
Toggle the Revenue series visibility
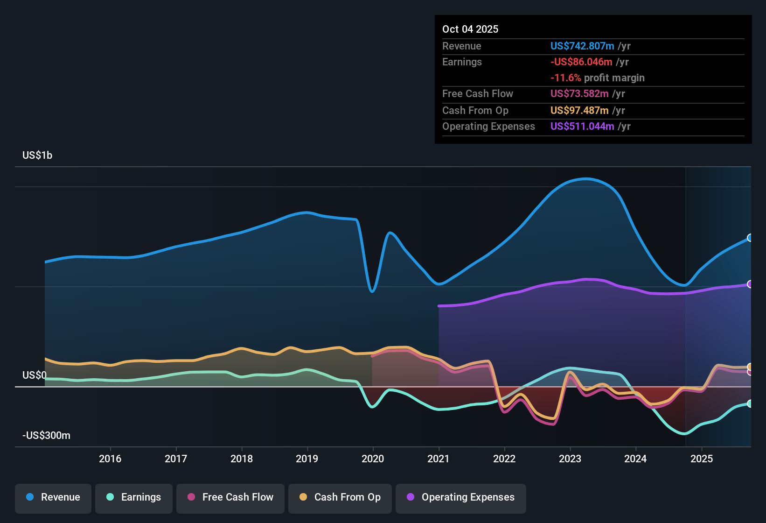pos(53,497)
